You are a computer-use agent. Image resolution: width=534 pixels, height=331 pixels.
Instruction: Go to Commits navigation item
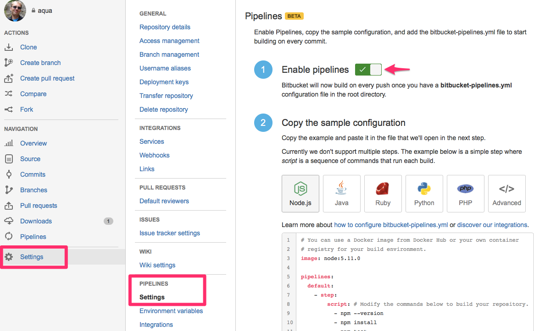pyautogui.click(x=33, y=174)
